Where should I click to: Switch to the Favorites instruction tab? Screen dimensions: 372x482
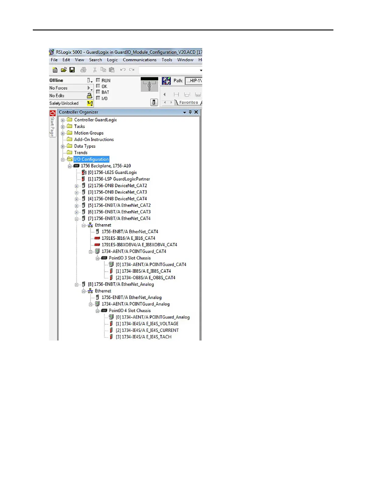[x=188, y=103]
